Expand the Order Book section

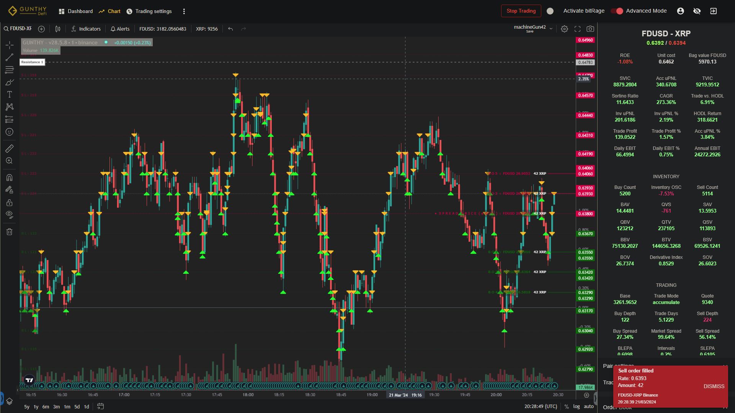(666, 407)
